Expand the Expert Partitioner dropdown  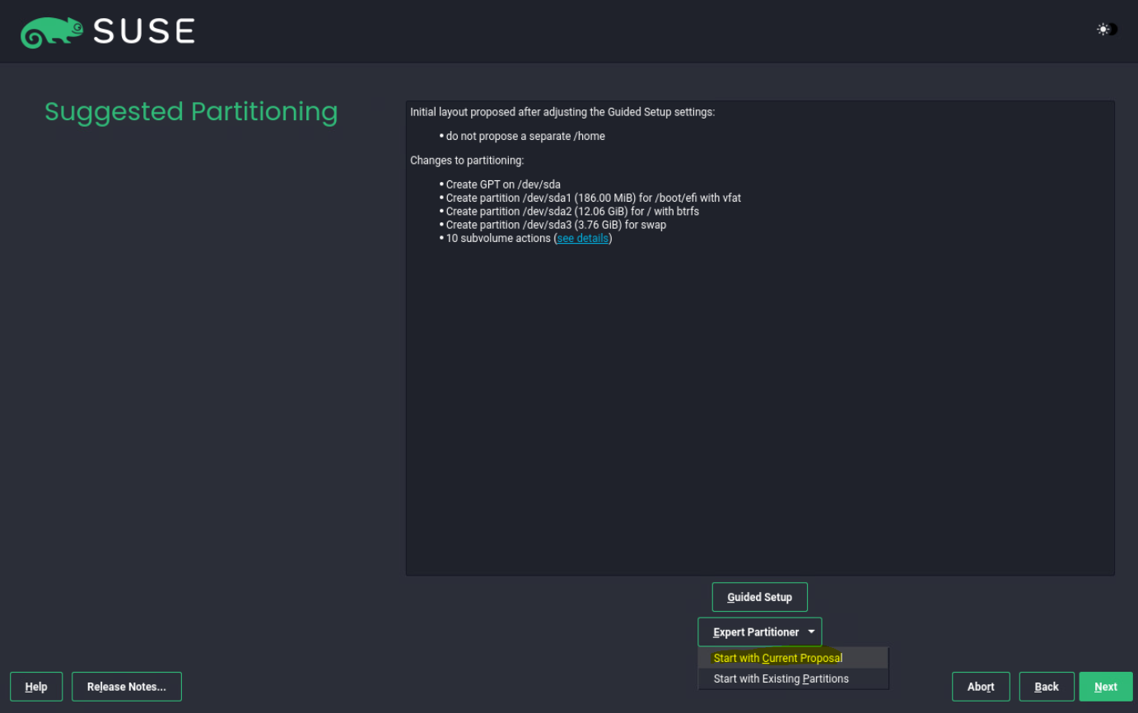(759, 632)
